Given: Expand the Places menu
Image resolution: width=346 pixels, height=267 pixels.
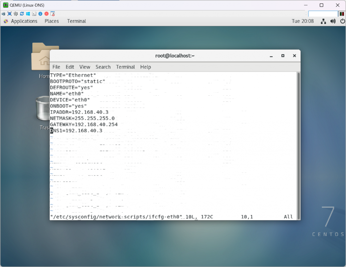Looking at the screenshot, I should point(52,21).
